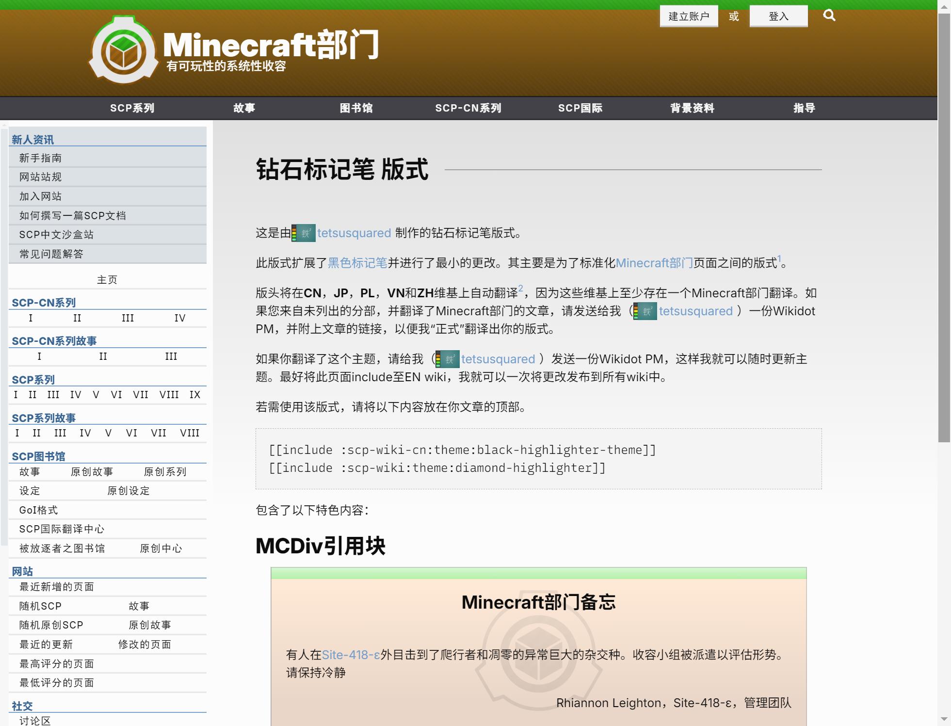Click the page vertical scrollbar thumb
Image resolution: width=951 pixels, height=726 pixels.
click(944, 228)
